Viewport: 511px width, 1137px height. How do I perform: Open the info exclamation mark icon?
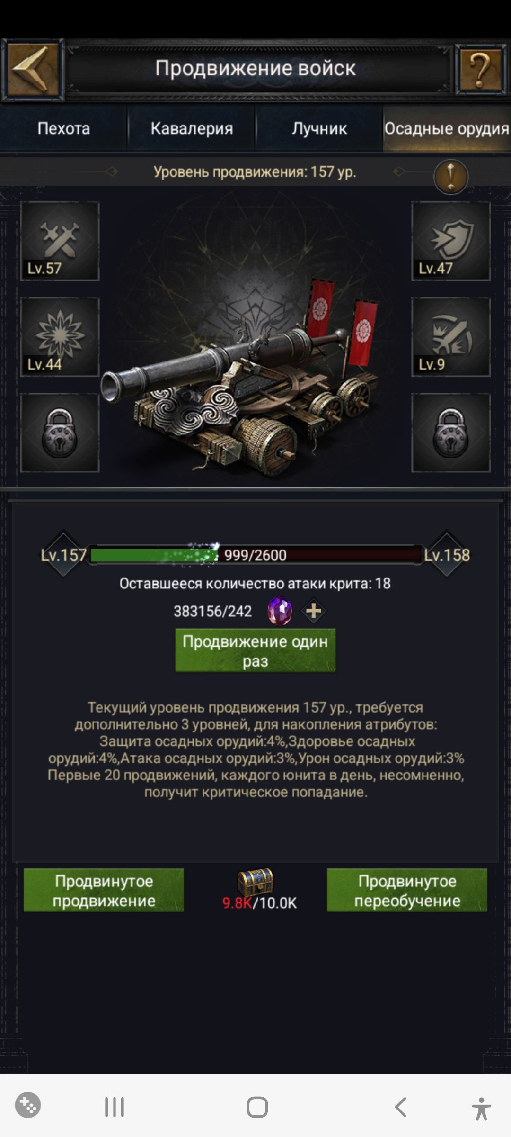point(451,177)
